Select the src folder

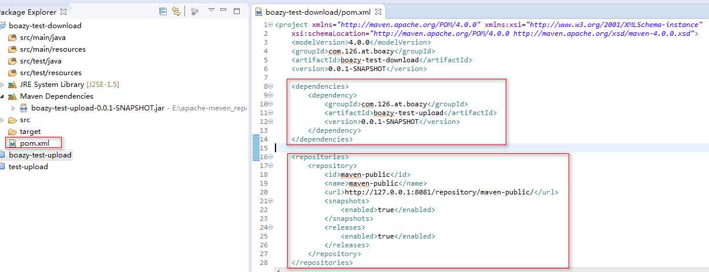(x=25, y=119)
